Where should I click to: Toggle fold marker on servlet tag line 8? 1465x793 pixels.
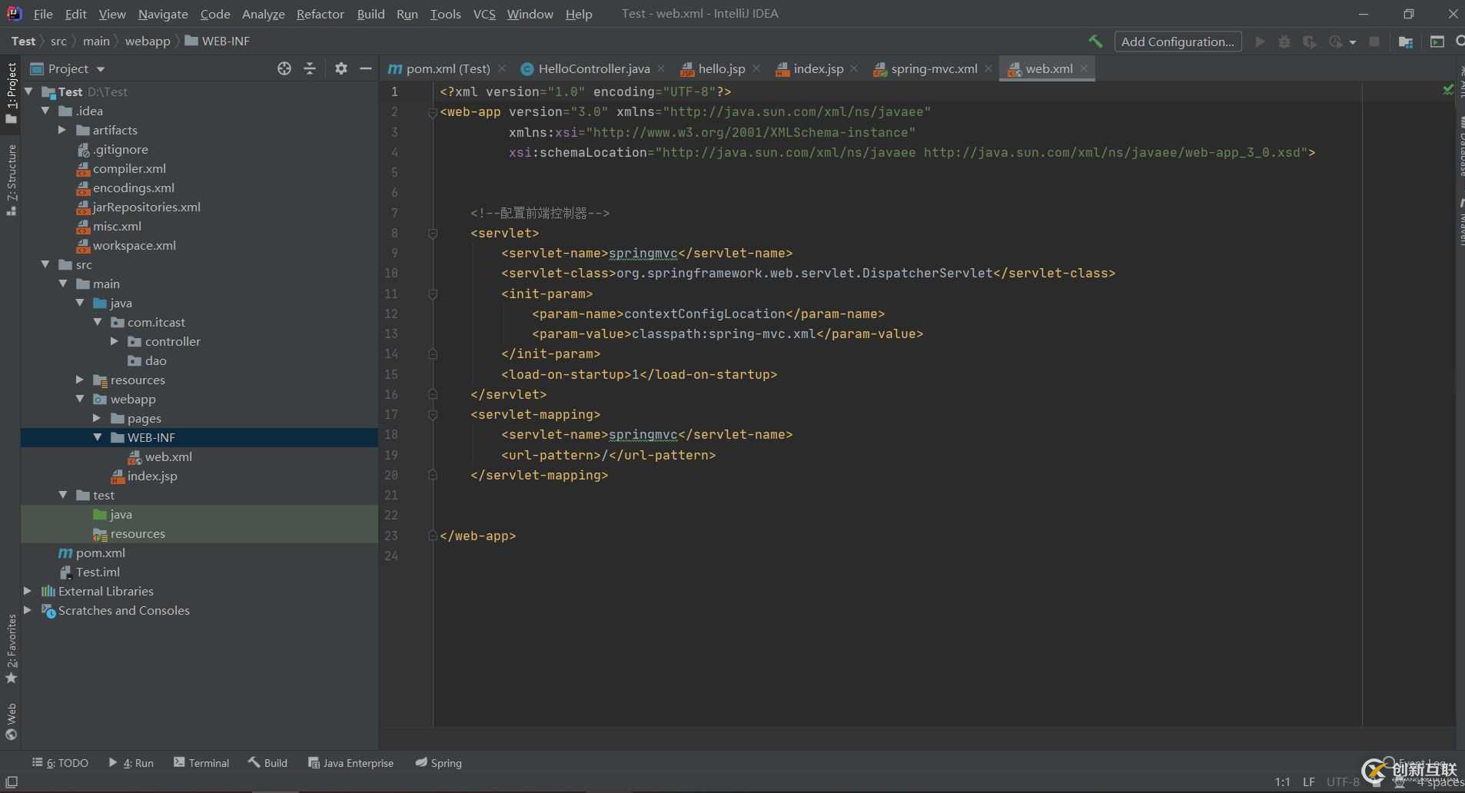[x=433, y=233]
